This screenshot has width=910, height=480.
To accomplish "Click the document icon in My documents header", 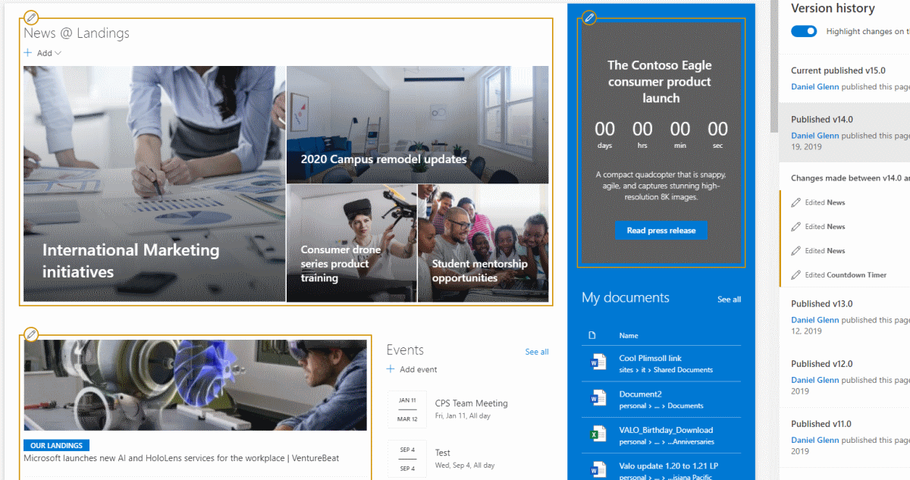I will click(x=592, y=335).
